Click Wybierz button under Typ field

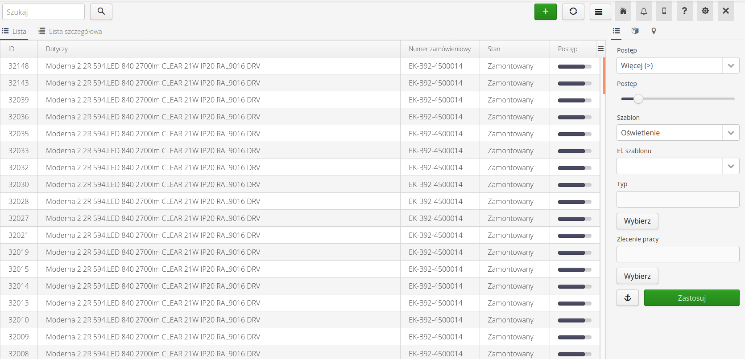[637, 221]
